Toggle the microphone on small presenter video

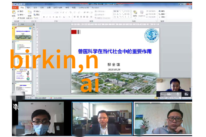[178, 94]
